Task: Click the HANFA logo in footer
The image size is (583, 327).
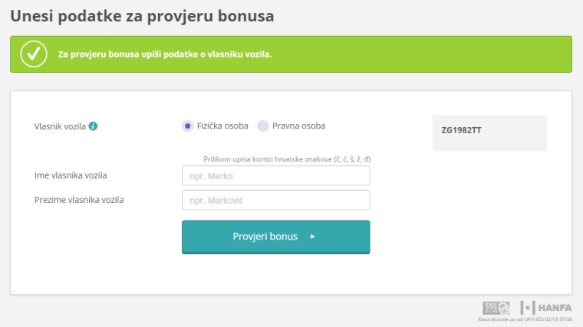Action: (x=546, y=308)
